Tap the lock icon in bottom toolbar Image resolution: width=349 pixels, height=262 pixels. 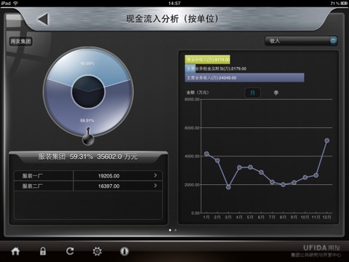click(43, 251)
